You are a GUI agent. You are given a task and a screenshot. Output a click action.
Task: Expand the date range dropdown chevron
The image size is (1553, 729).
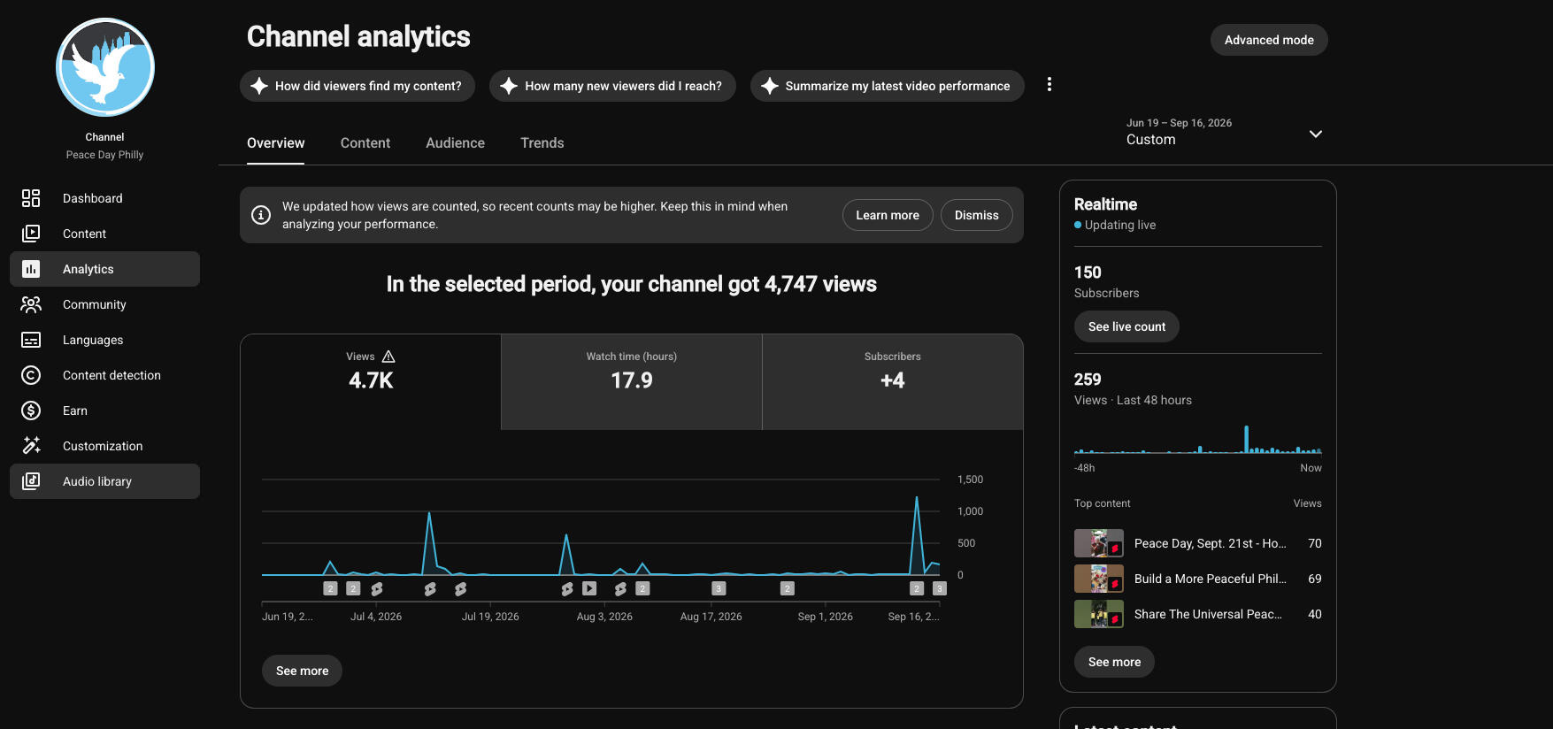pos(1316,134)
